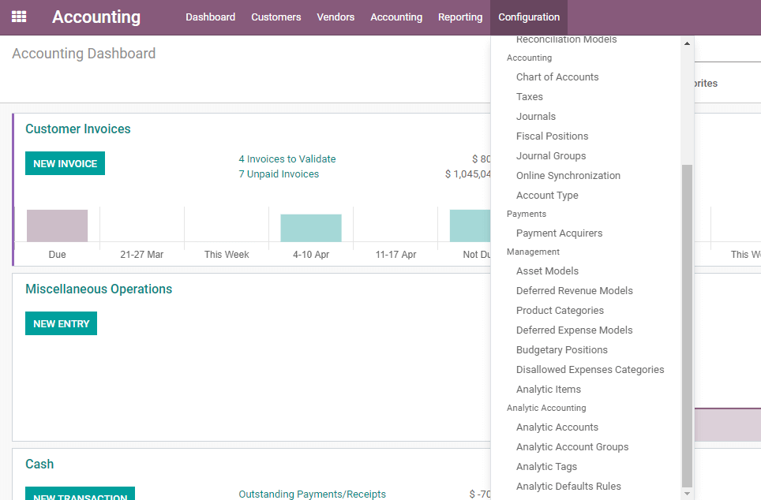This screenshot has height=500, width=761.
Task: Select Fiscal Positions
Action: pyautogui.click(x=552, y=136)
